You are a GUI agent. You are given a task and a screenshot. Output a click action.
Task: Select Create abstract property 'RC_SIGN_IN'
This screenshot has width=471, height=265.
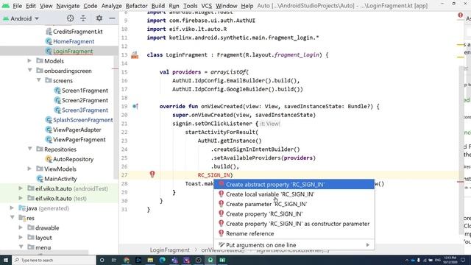click(294, 185)
